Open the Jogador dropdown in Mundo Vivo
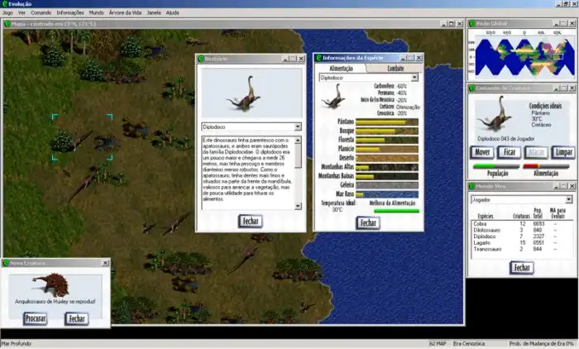The height and width of the screenshot is (349, 579). [568, 199]
